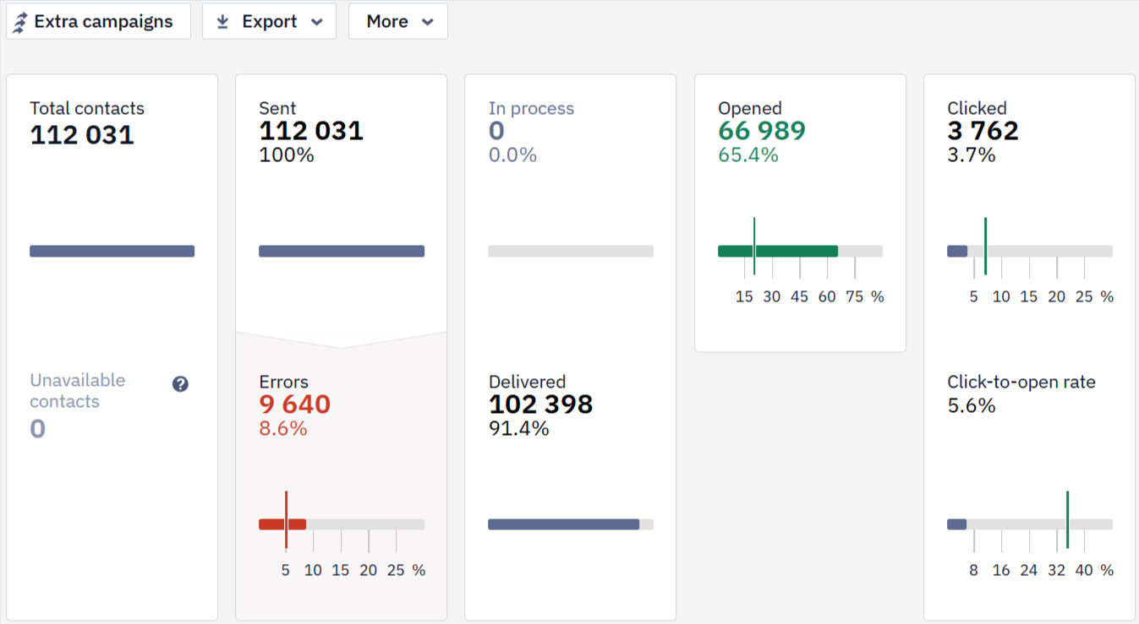Click the In process label
Screen dimensions: 1139x624
[x=531, y=108]
